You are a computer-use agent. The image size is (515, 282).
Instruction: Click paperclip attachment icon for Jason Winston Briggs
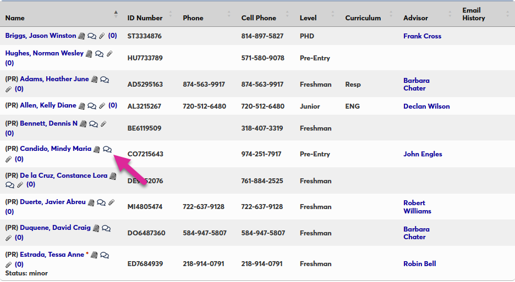102,36
